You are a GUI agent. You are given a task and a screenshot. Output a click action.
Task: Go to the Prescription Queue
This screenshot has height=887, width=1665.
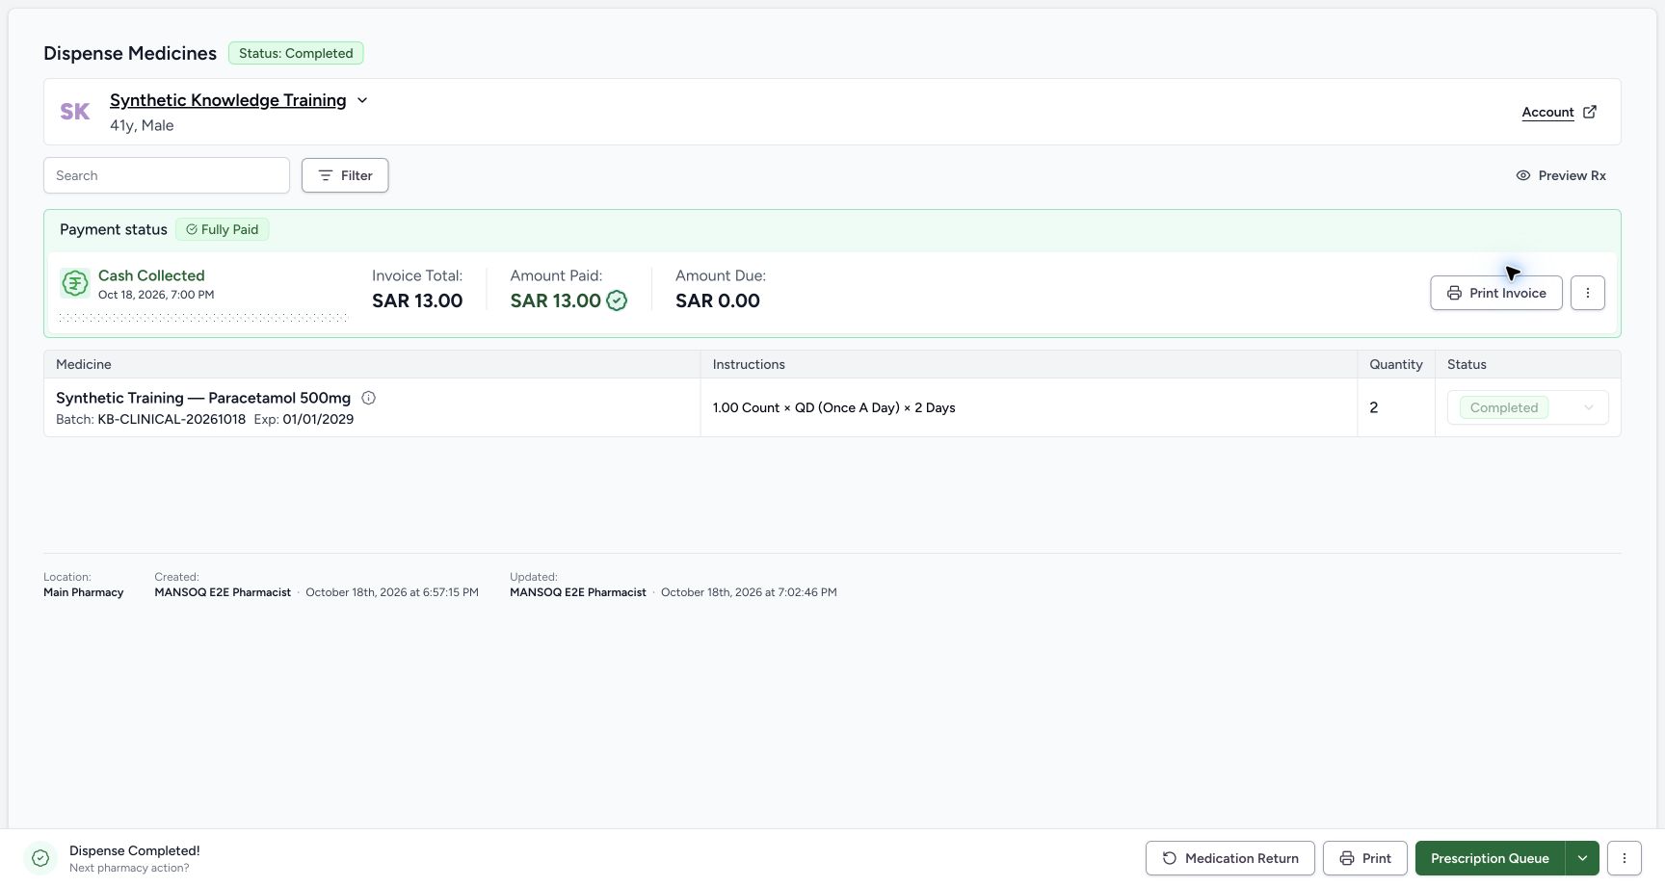click(x=1490, y=858)
